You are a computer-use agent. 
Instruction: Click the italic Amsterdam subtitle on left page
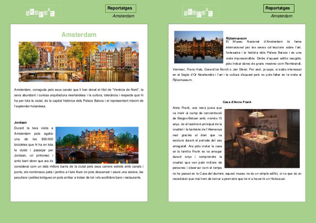point(123,16)
